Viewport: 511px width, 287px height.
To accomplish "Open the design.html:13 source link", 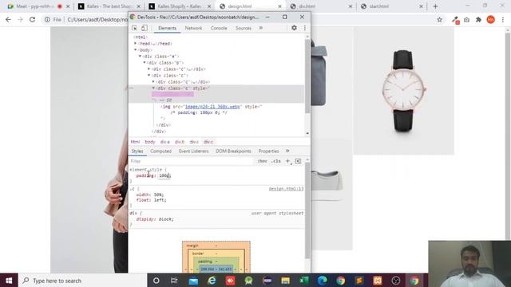I will click(x=286, y=189).
